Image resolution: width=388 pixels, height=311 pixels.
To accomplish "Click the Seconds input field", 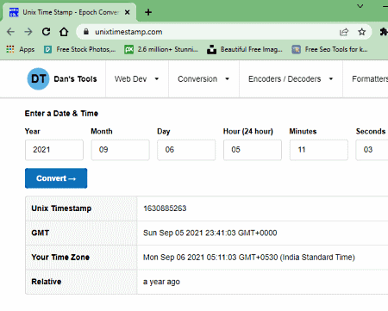I will [372, 150].
